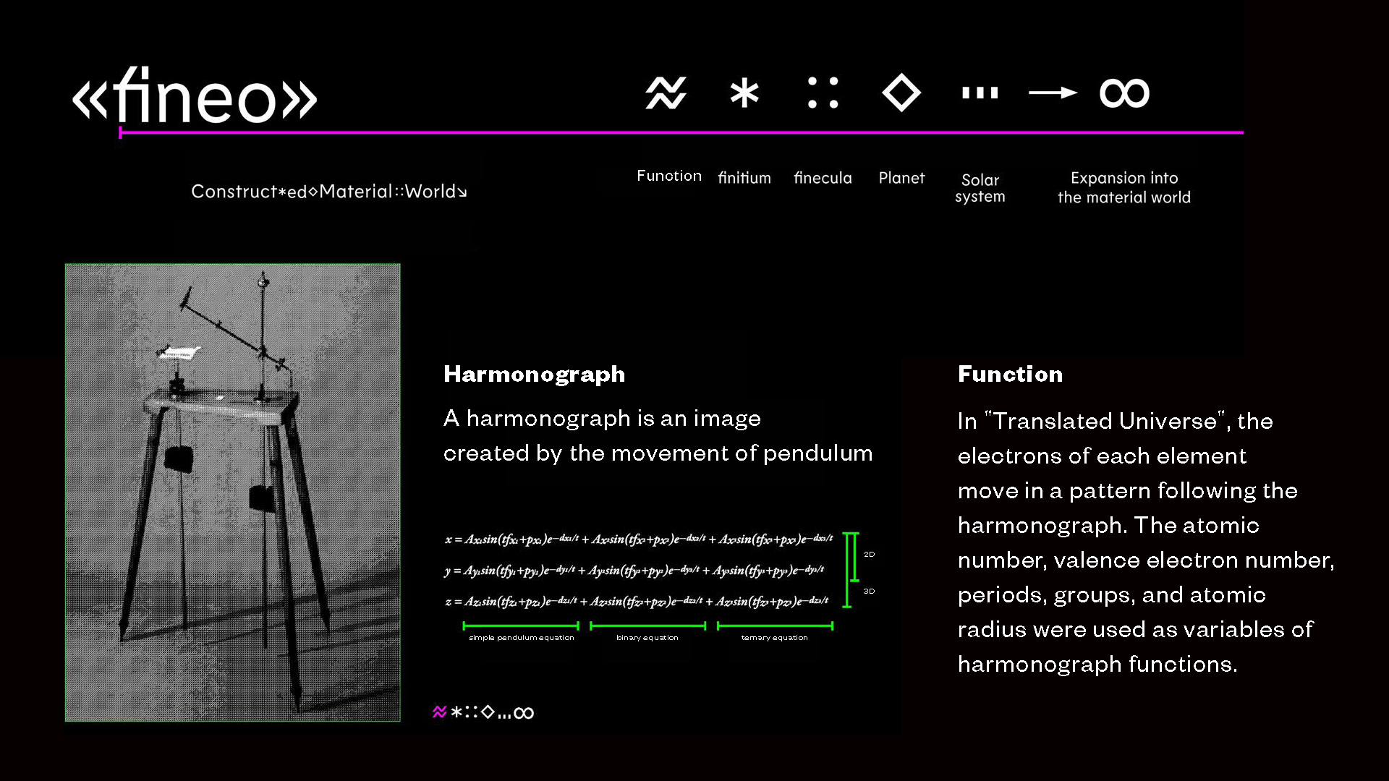1389x781 pixels.
Task: Click Expansion into the material world text
Action: pyautogui.click(x=1123, y=187)
